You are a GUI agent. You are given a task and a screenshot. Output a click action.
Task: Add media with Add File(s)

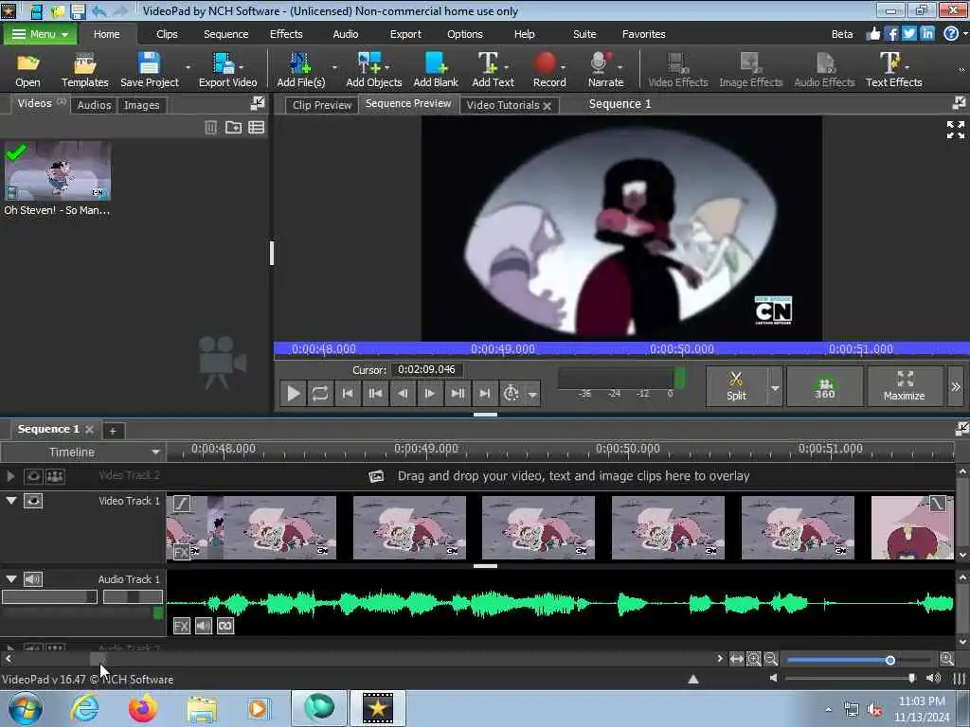pos(300,70)
